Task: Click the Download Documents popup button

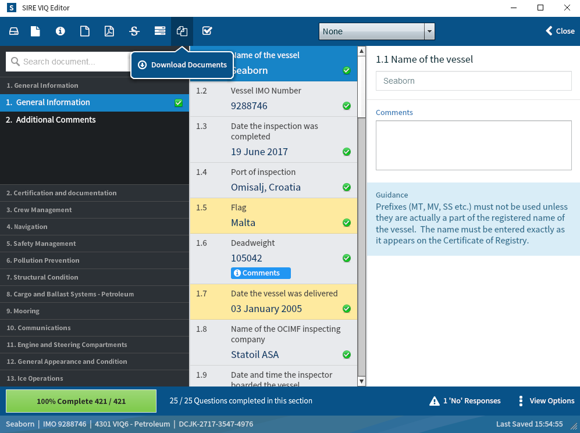Action: 182,65
